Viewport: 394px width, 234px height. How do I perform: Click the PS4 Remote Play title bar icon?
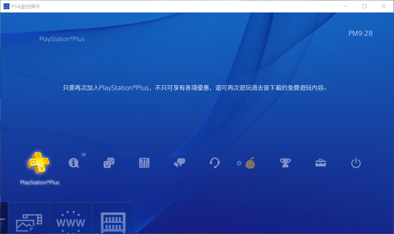6,6
